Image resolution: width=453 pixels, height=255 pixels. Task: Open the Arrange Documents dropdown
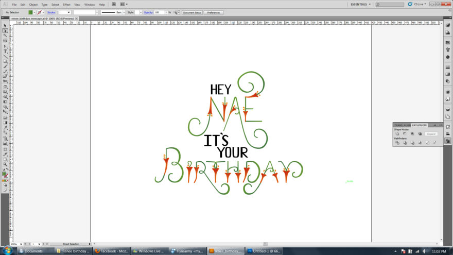(124, 4)
